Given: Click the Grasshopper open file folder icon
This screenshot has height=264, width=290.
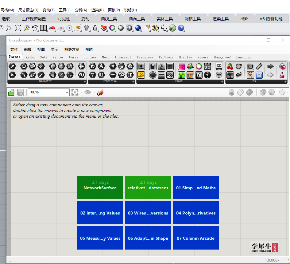Looking at the screenshot, I should [11, 92].
